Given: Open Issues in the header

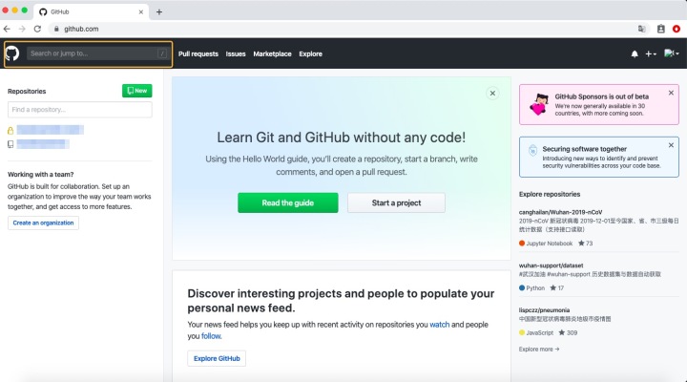Looking at the screenshot, I should pos(236,53).
